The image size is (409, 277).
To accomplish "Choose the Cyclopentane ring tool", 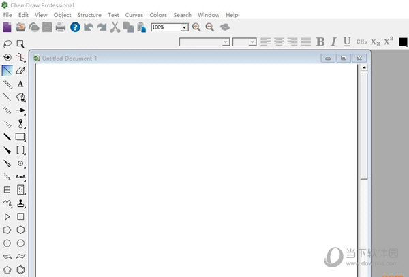I will point(7,230).
